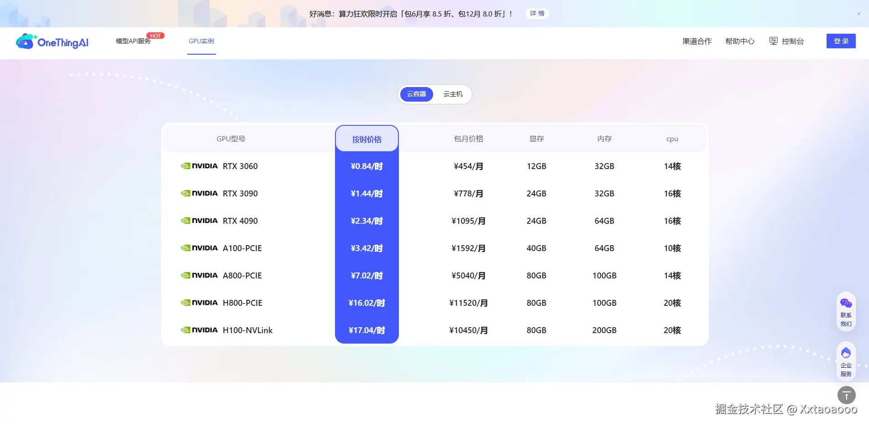The height and width of the screenshot is (427, 869).
Task: Click the 按时价格 column header
Action: [x=367, y=139]
